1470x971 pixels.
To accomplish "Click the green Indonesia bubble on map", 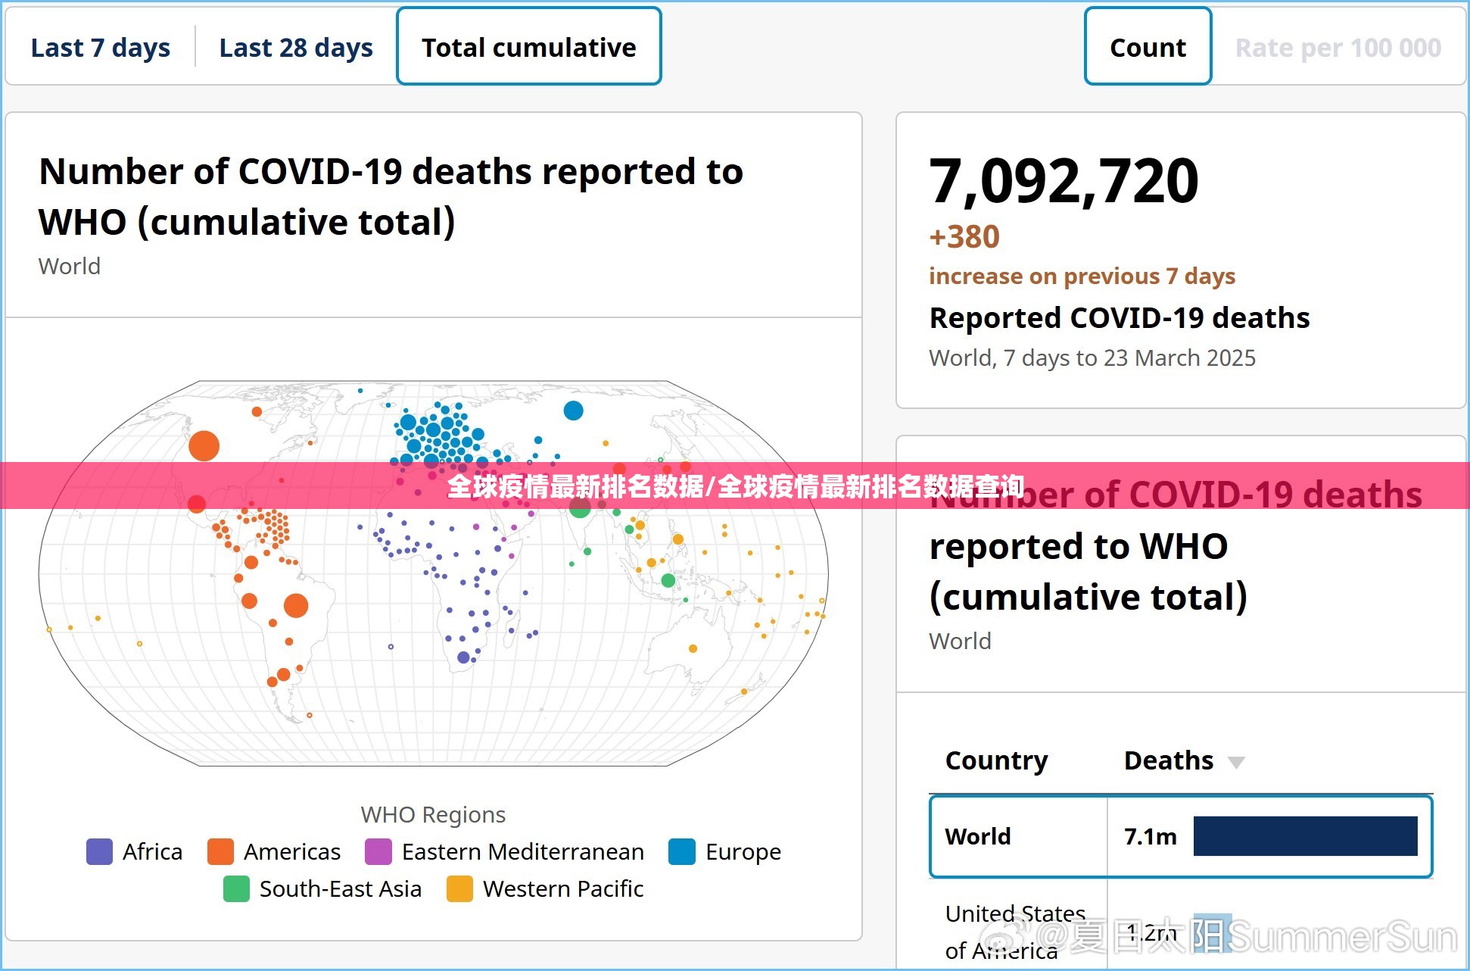I will (668, 580).
